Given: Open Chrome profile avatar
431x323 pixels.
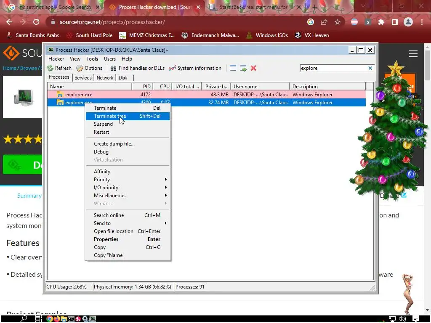Looking at the screenshot, I should click(408, 22).
